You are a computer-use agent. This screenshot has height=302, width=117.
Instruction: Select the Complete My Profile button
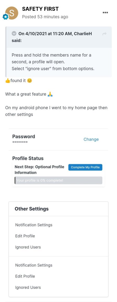click(x=85, y=167)
